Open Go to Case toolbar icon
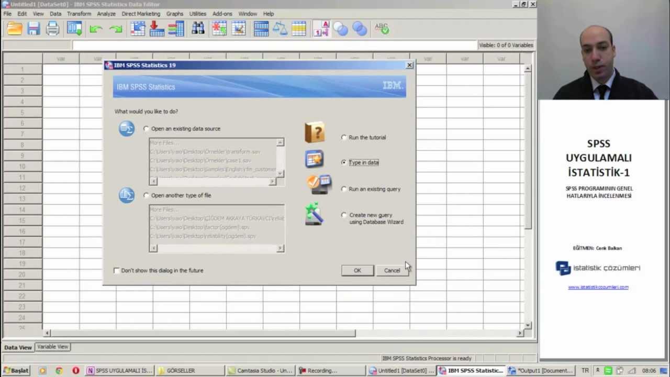This screenshot has width=670, height=377. 138,28
